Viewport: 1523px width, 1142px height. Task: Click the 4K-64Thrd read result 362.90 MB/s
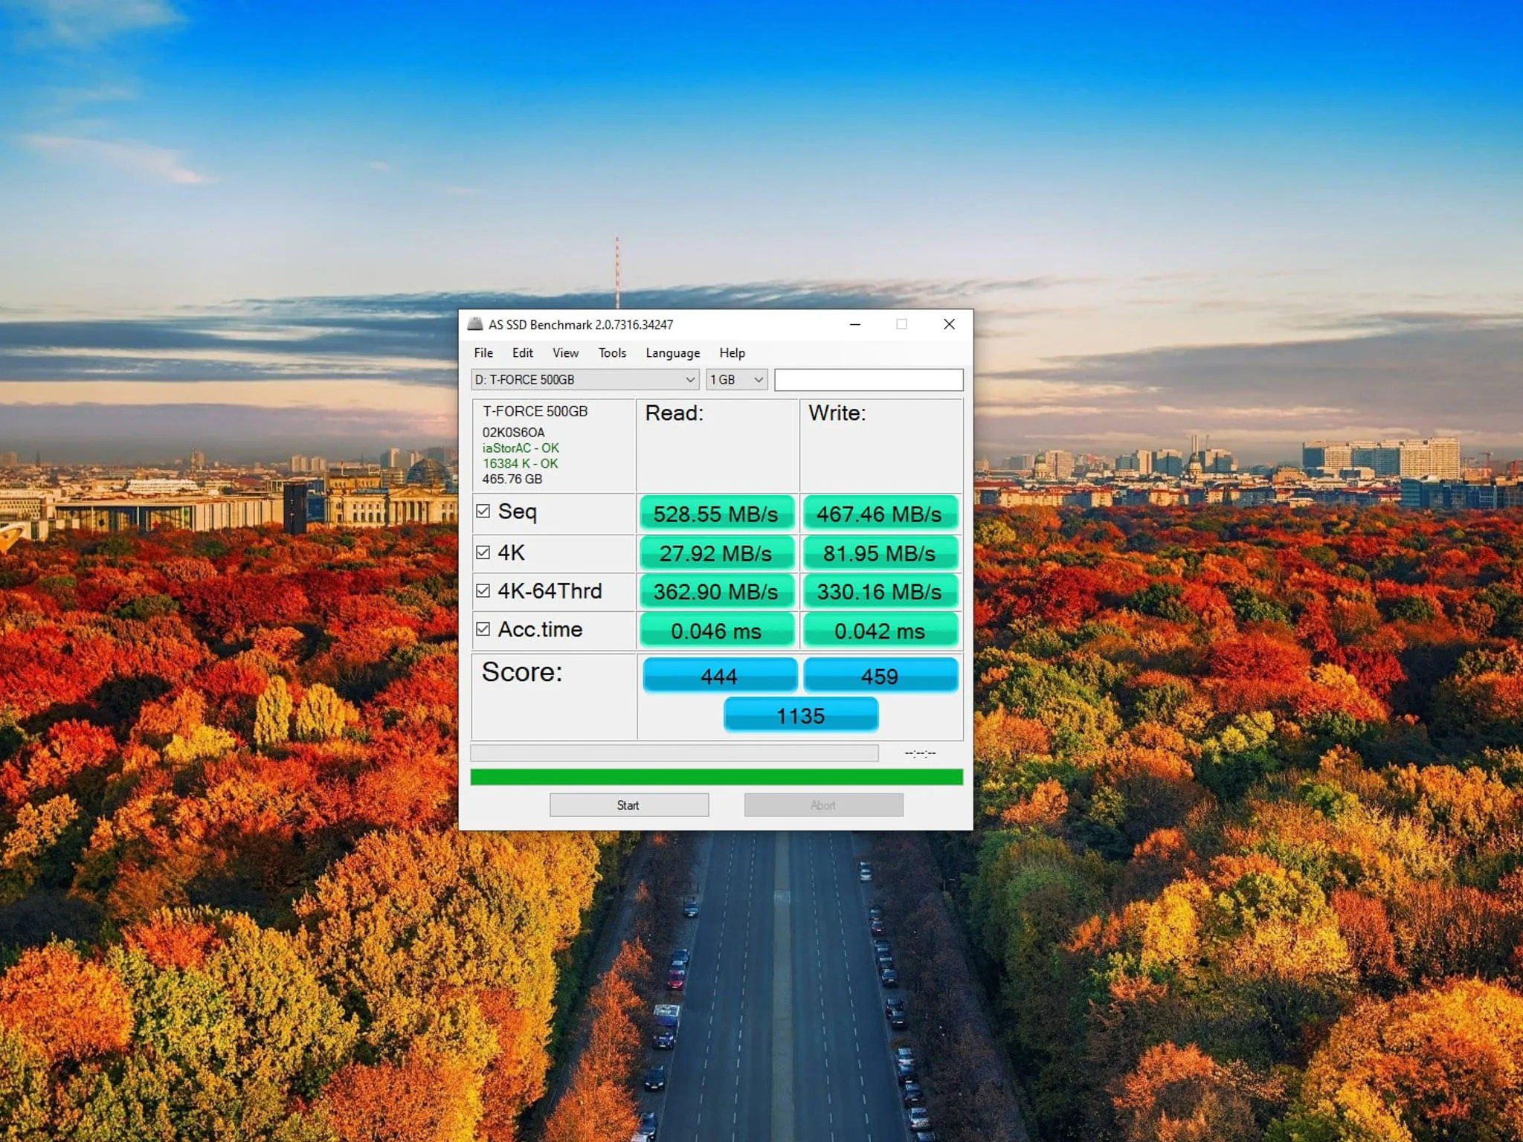(716, 592)
